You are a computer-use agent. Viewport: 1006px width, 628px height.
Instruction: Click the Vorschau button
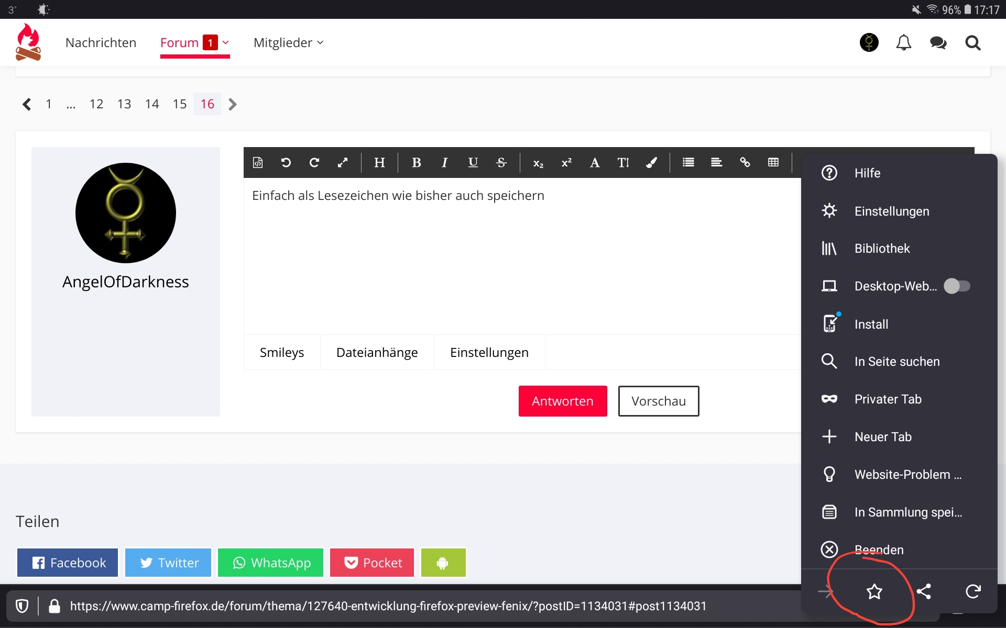coord(658,401)
